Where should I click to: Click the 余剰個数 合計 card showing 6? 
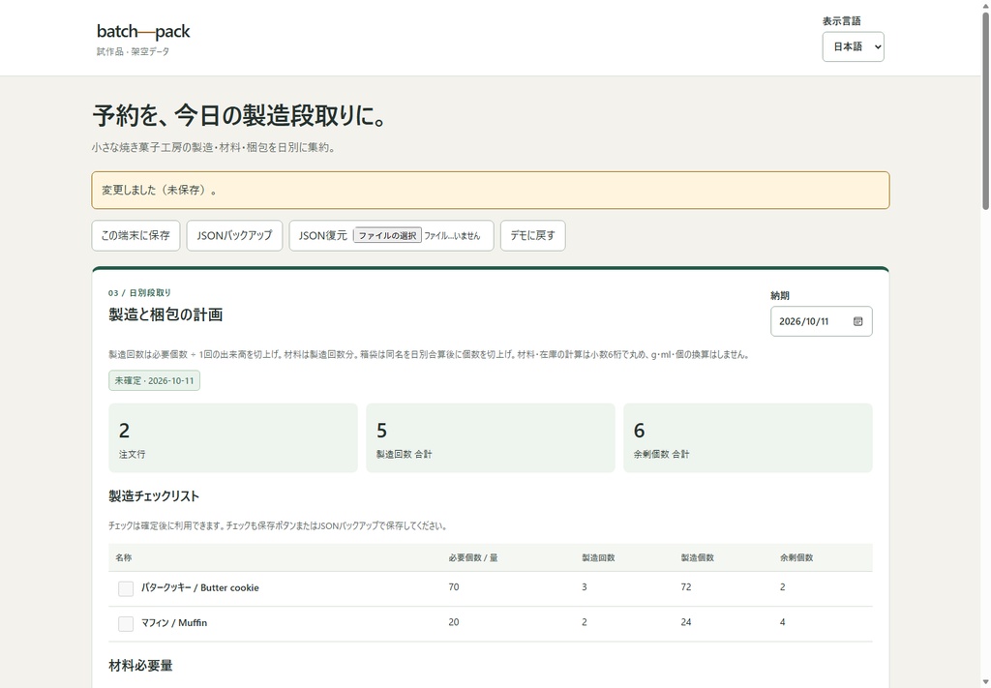[x=748, y=437]
